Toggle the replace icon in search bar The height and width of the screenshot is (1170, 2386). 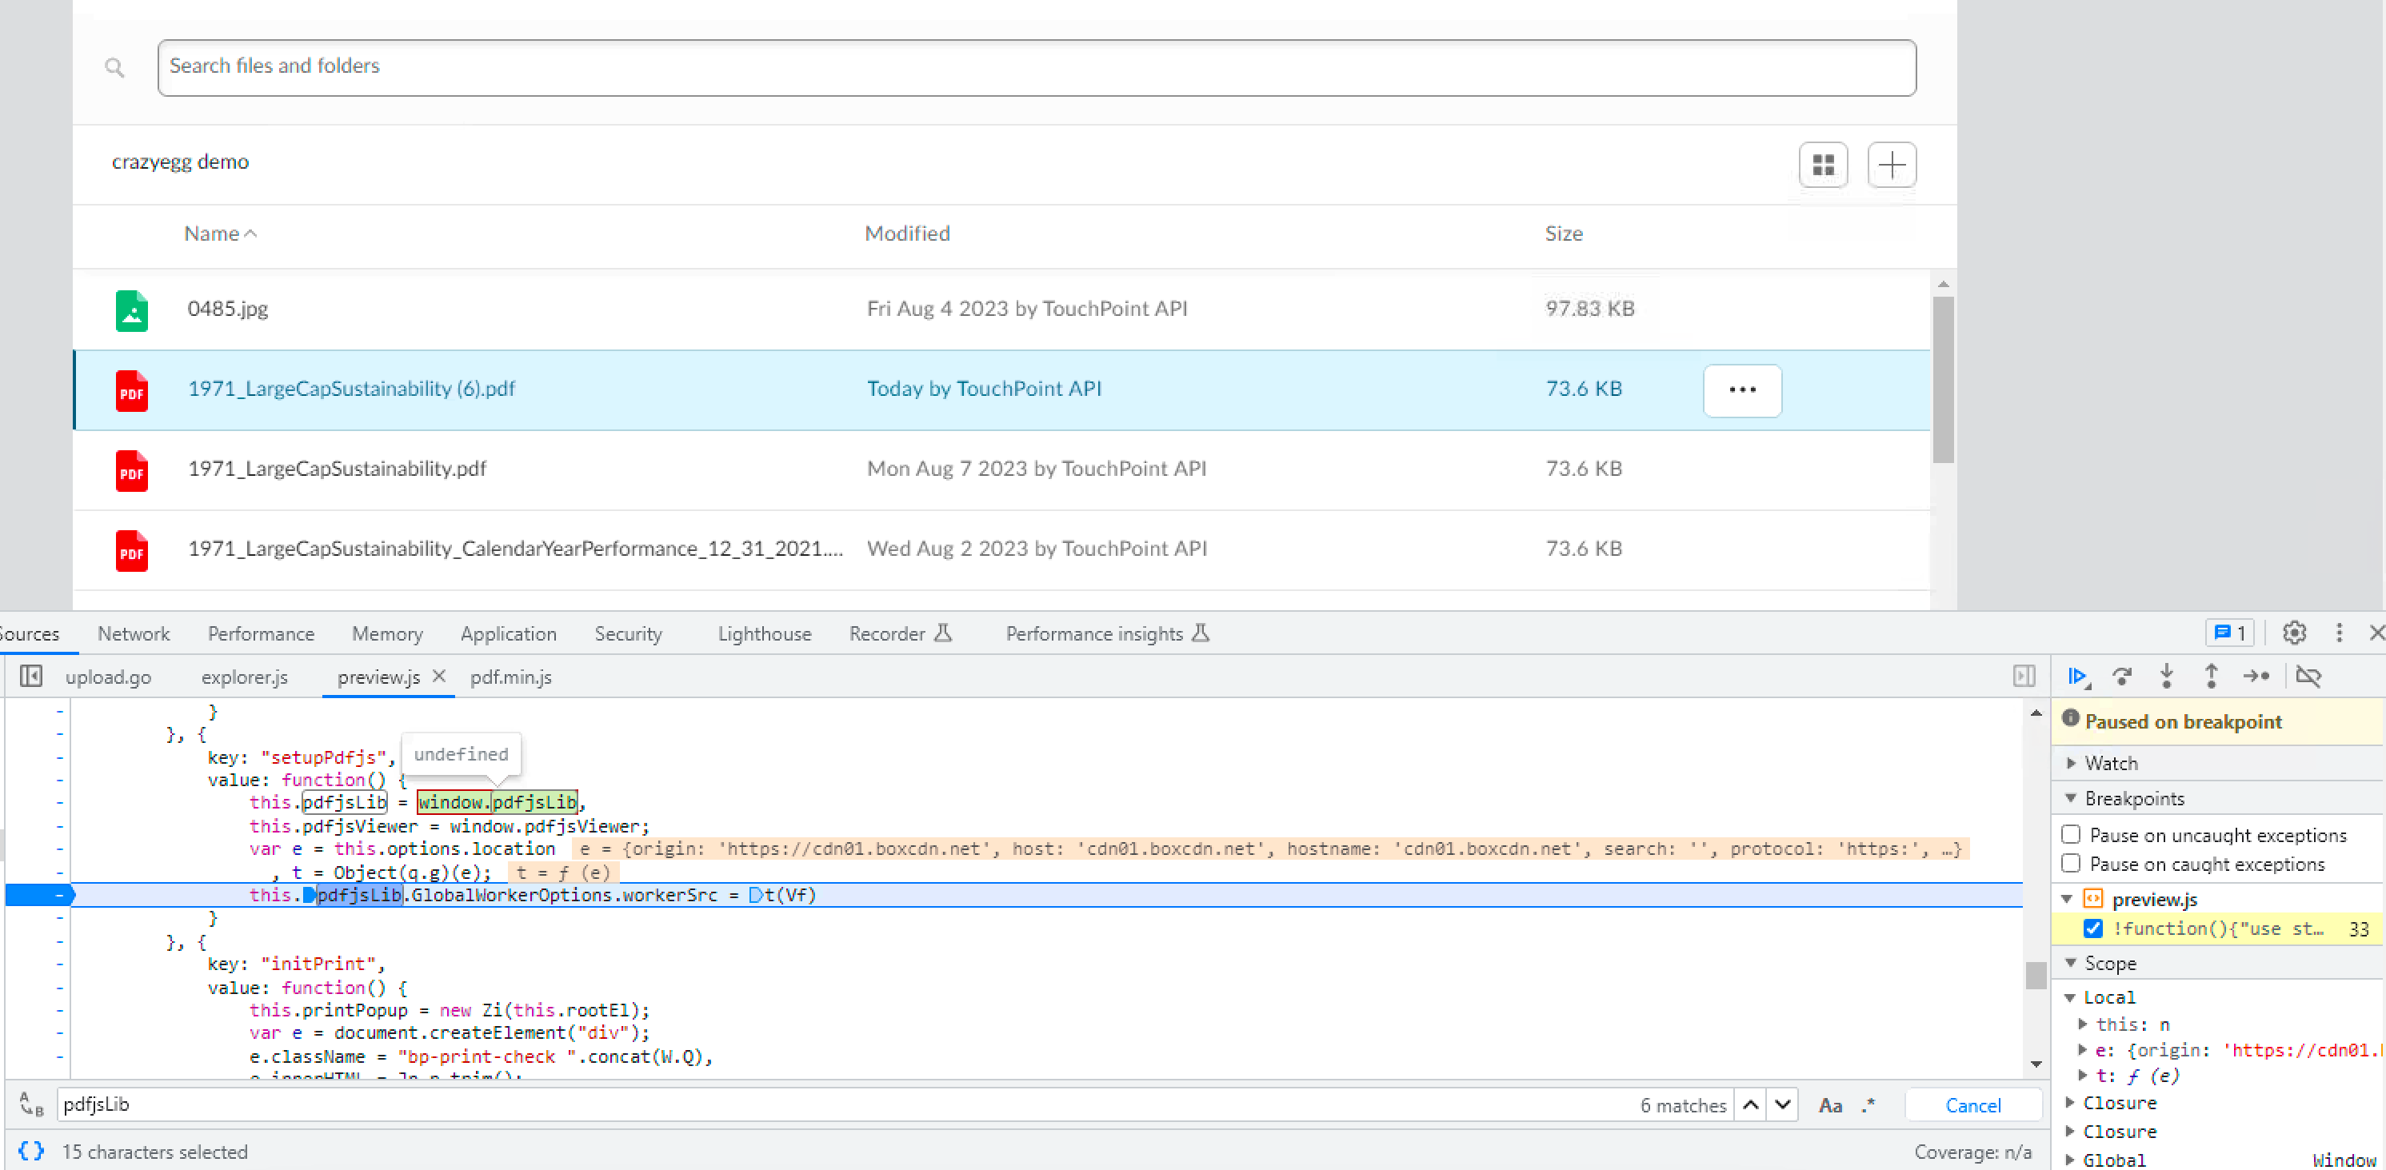(x=31, y=1104)
